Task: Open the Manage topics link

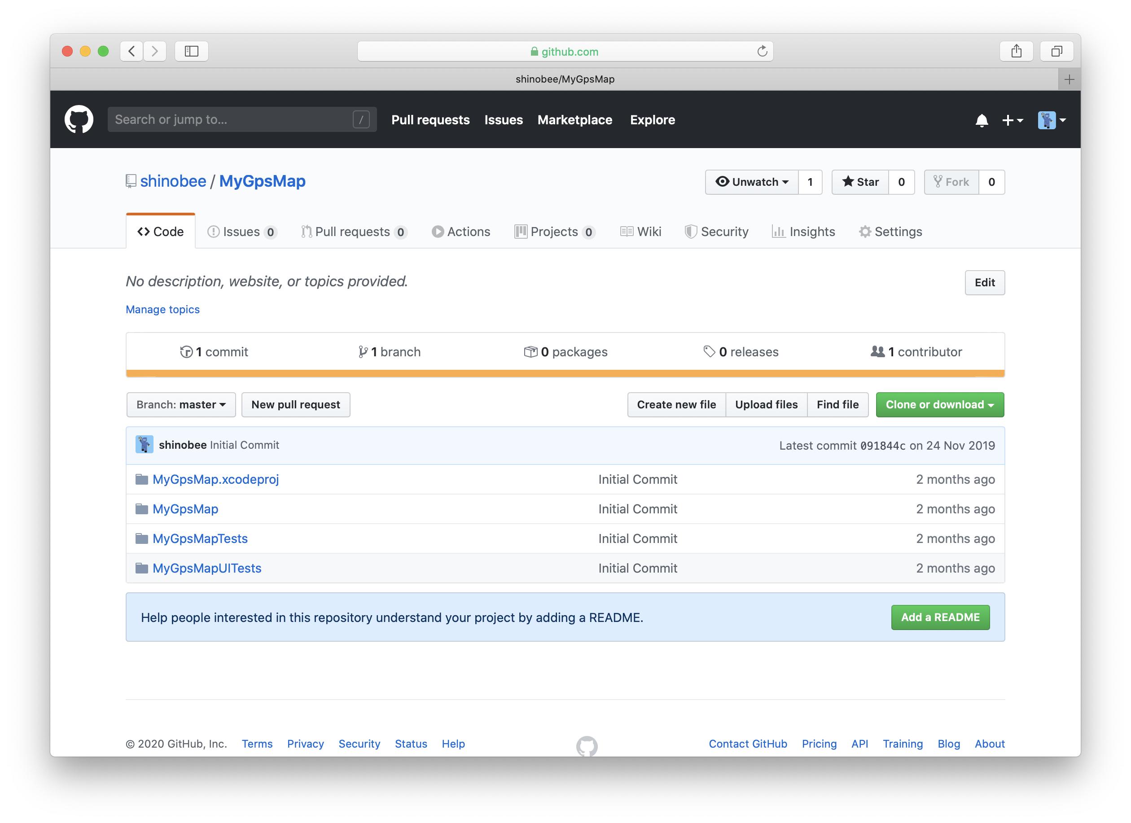Action: pyautogui.click(x=162, y=309)
